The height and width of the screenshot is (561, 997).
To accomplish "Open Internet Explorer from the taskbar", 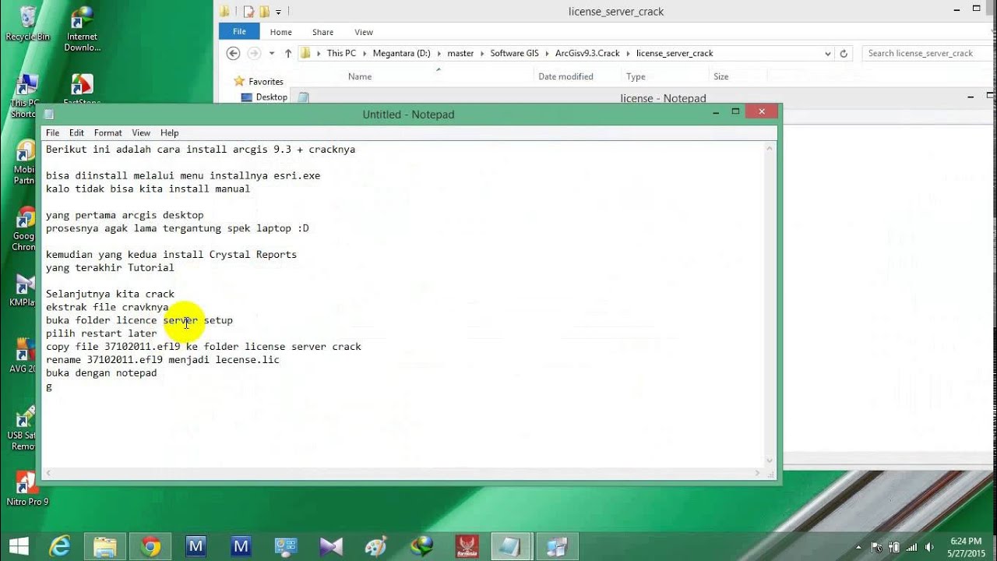I will (61, 546).
